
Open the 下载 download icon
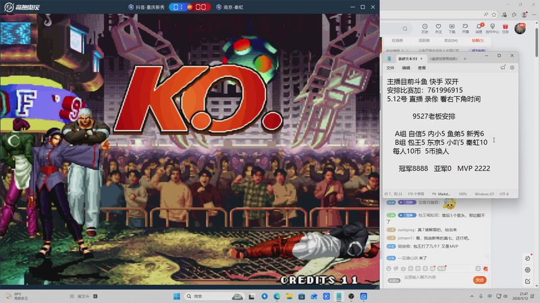452,28
